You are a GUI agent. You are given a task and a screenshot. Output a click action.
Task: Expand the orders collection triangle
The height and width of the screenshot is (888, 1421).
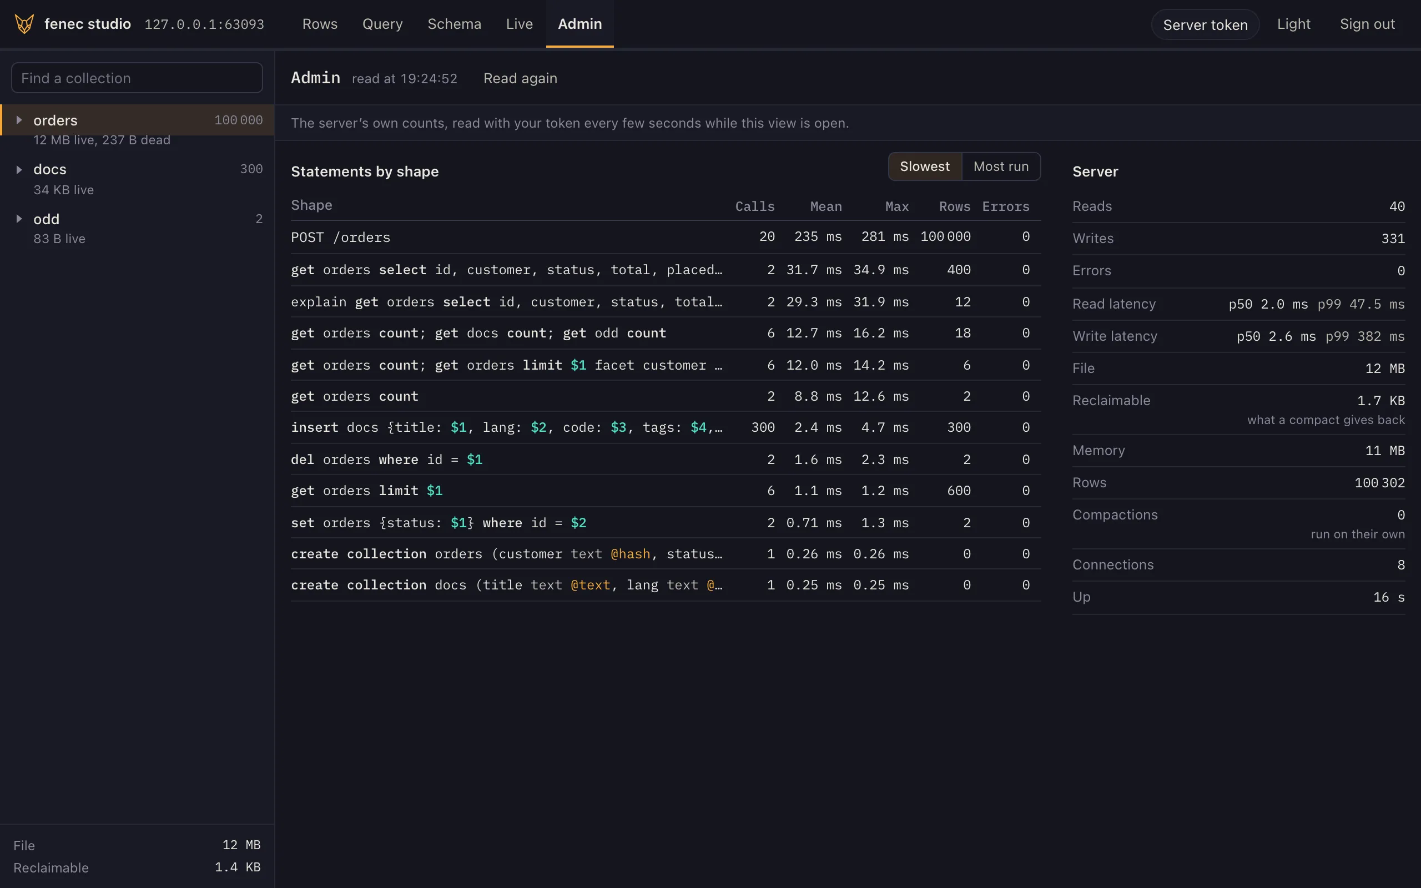[x=19, y=120]
